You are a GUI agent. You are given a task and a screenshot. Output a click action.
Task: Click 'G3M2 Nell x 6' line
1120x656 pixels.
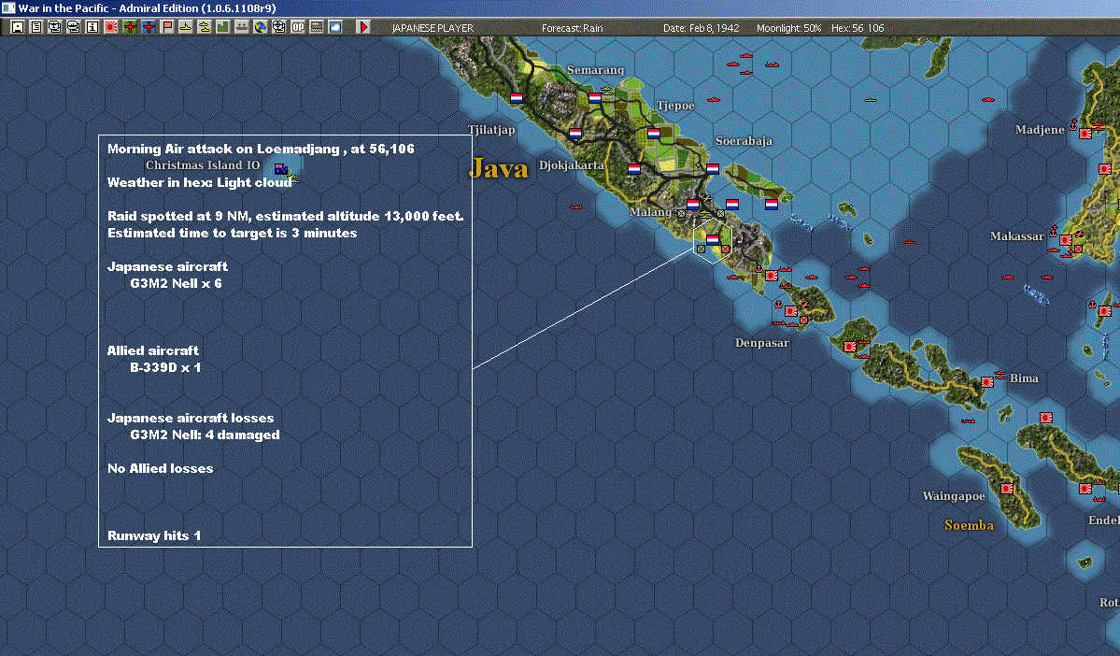click(176, 283)
